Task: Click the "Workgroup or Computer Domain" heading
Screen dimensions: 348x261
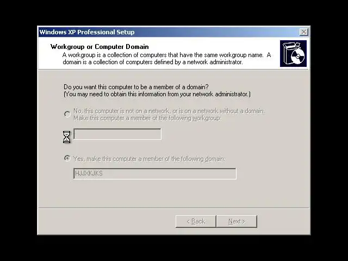Action: [100, 47]
